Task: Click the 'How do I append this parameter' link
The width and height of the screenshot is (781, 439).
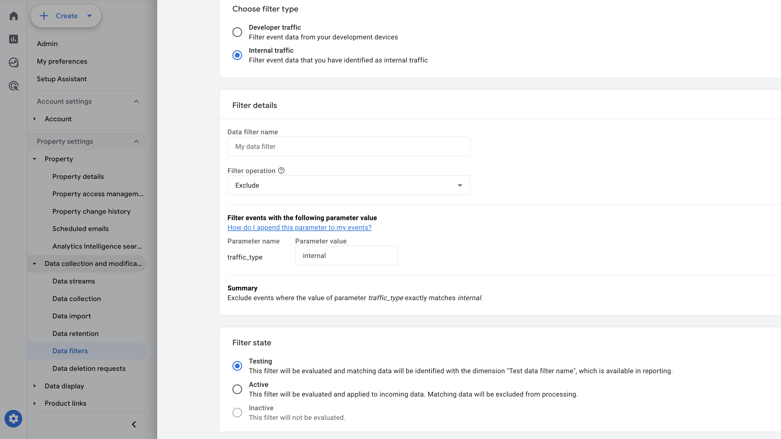Action: point(299,227)
